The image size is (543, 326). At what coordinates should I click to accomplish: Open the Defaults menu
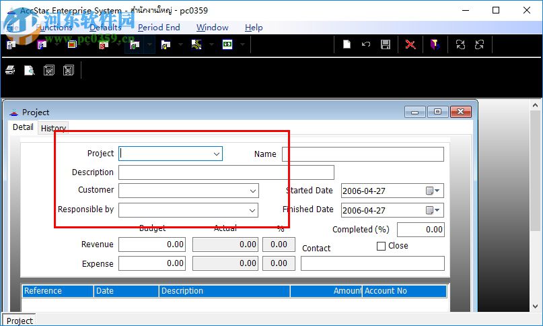(x=106, y=28)
